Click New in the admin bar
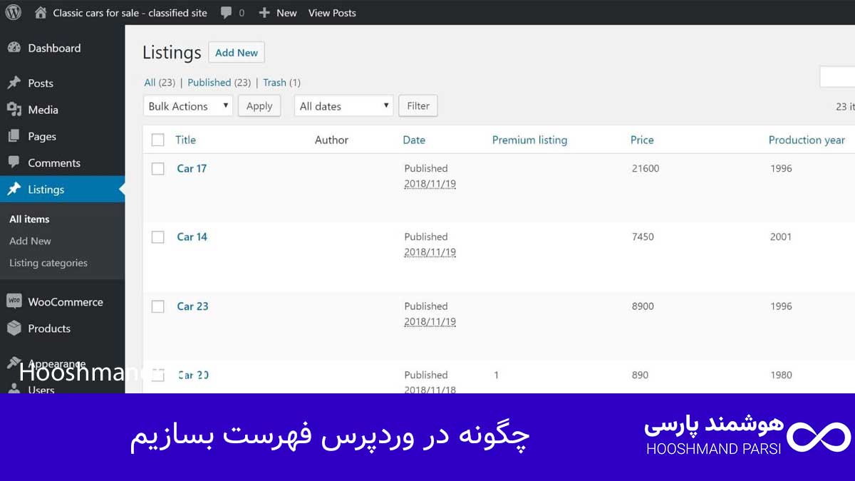The width and height of the screenshot is (855, 481). pyautogui.click(x=286, y=13)
